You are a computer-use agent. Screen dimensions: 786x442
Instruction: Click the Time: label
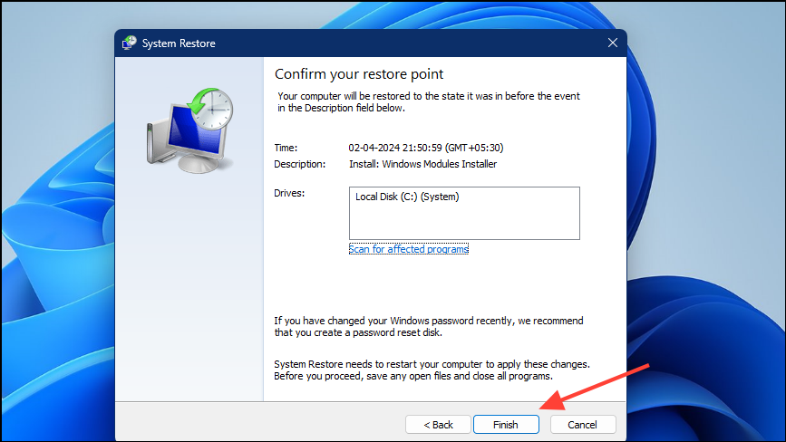(x=286, y=148)
